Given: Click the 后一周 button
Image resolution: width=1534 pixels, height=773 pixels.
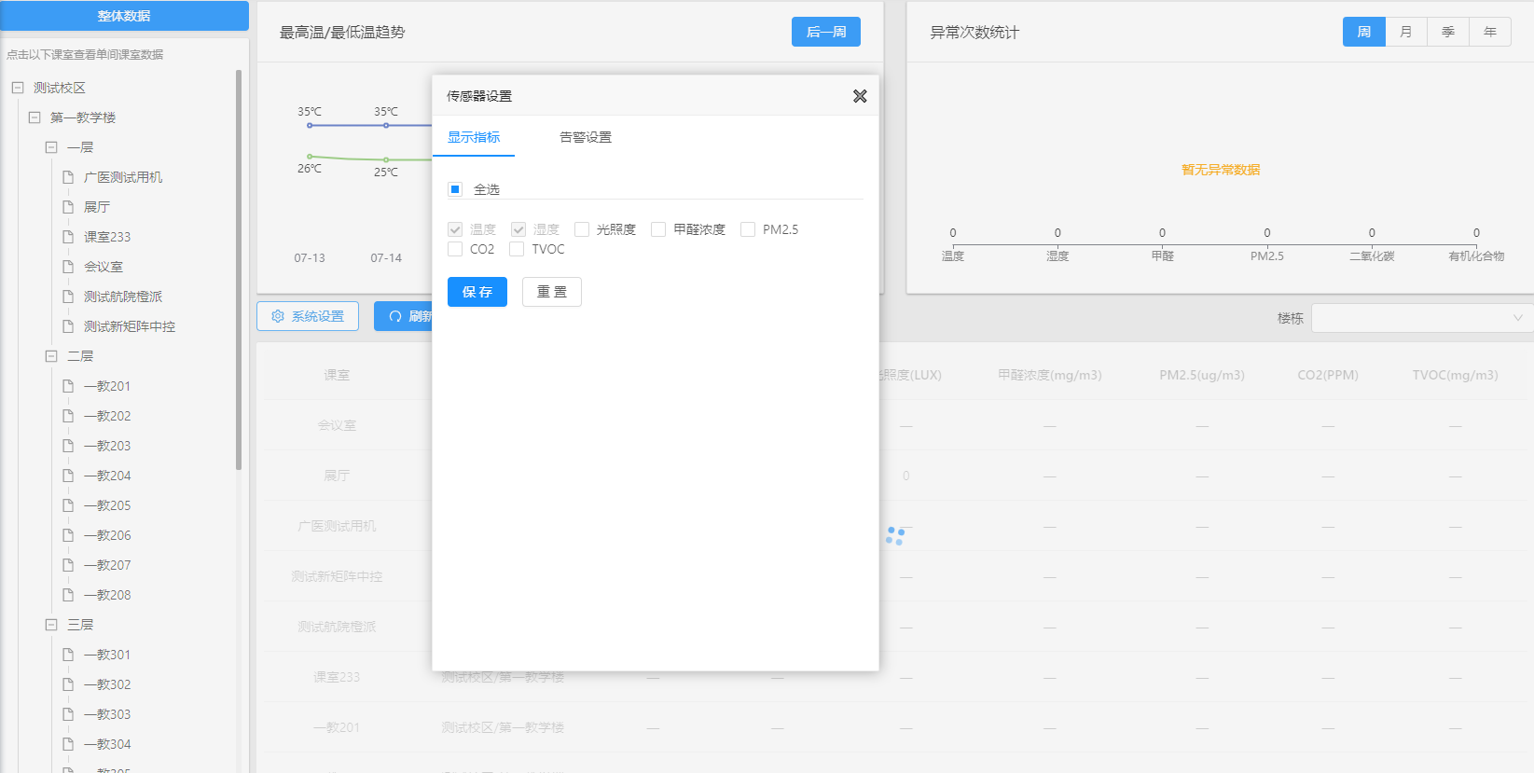Looking at the screenshot, I should tap(826, 32).
